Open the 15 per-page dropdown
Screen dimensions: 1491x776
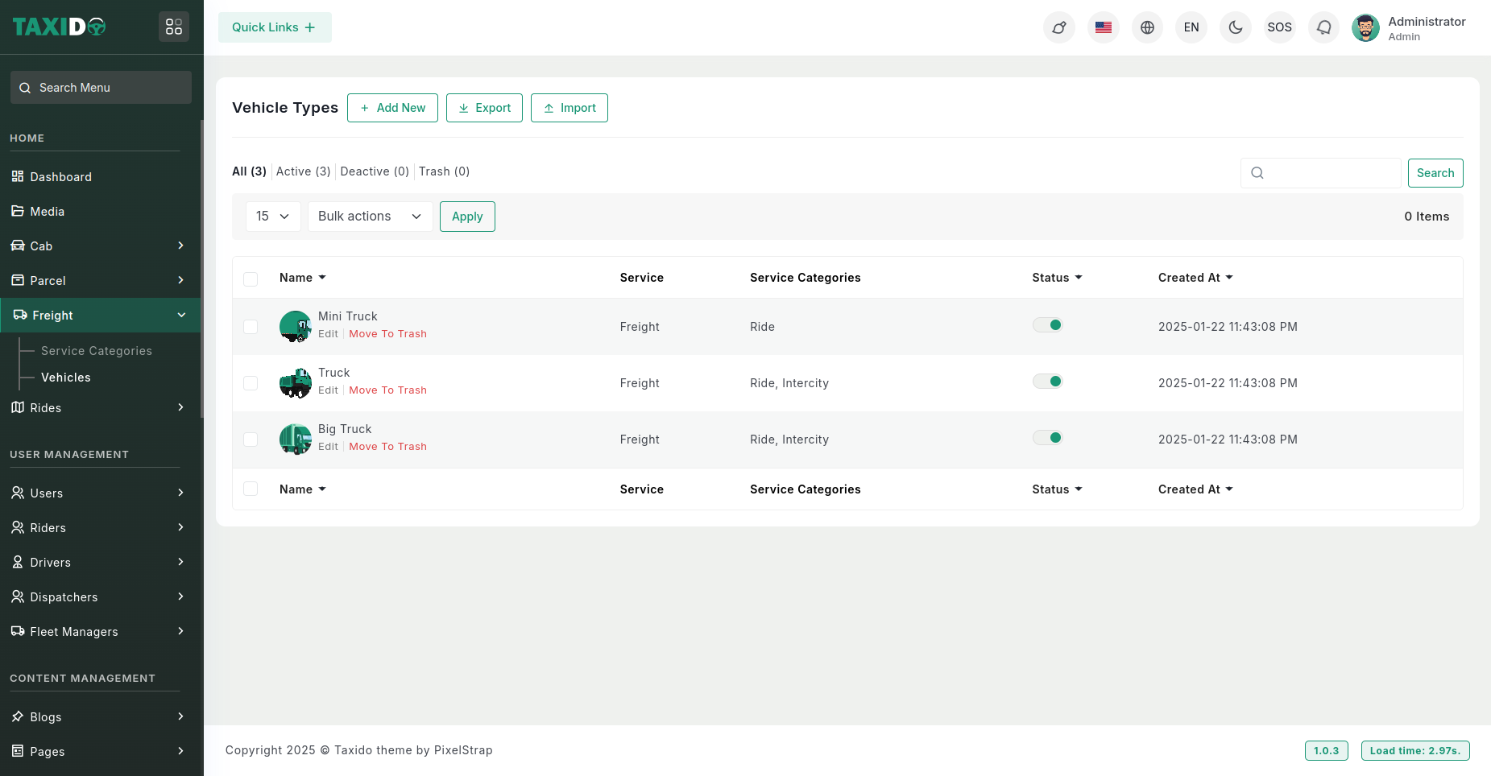click(x=272, y=217)
